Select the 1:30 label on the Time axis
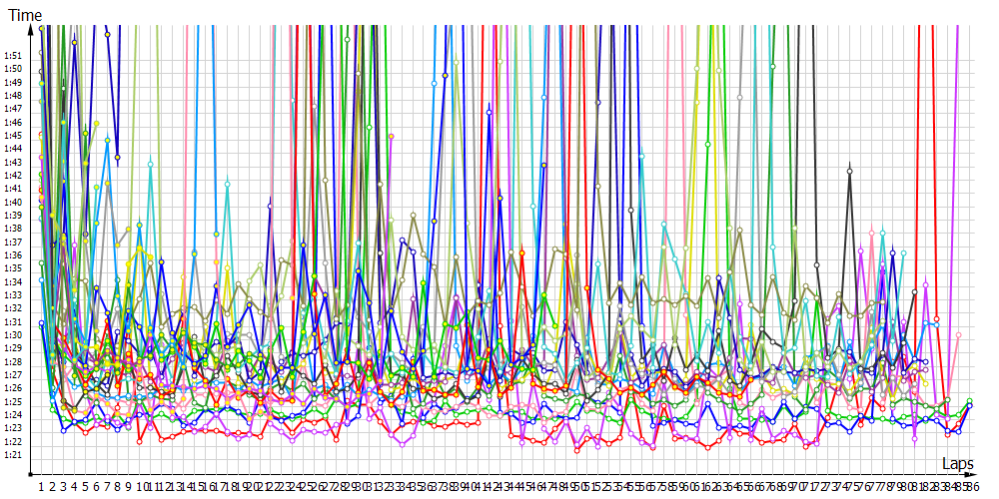Viewport: 999px width, 499px height. tap(12, 335)
